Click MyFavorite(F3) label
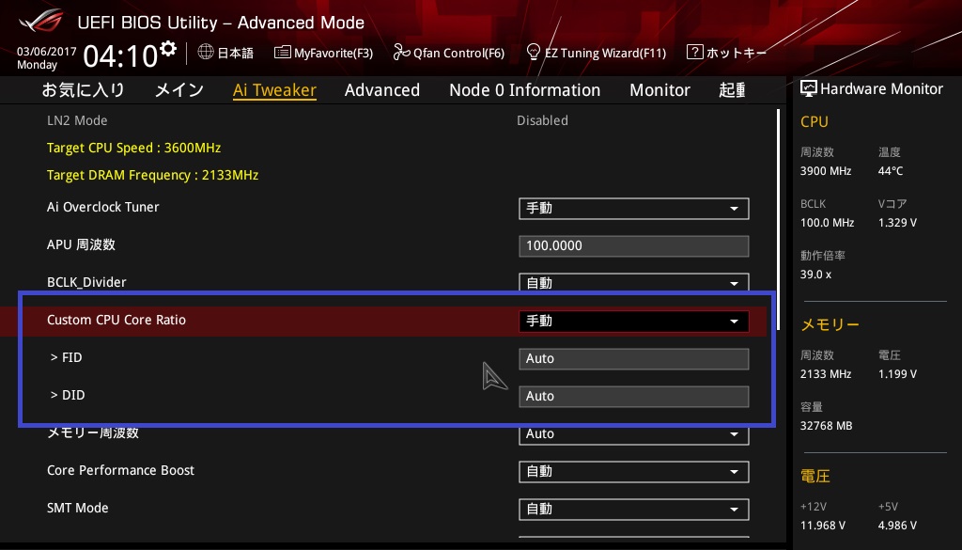This screenshot has width=962, height=550. (334, 53)
